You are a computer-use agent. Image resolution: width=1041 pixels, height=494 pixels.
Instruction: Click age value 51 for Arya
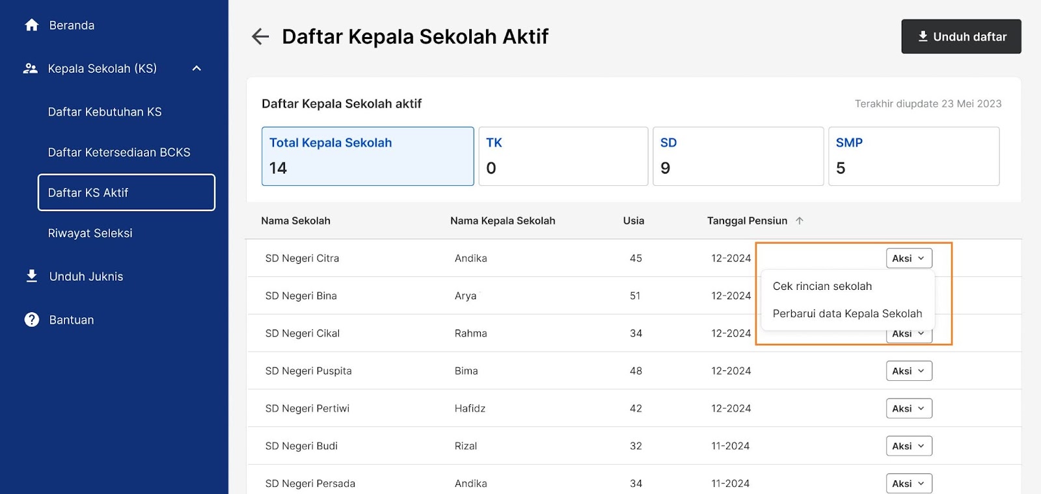(635, 296)
